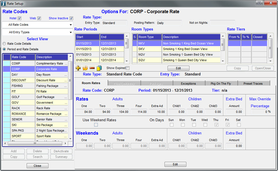Click the left arrow of the rate code horizontal scrollbar
This screenshot has height=171, width=278.
pos(5,143)
